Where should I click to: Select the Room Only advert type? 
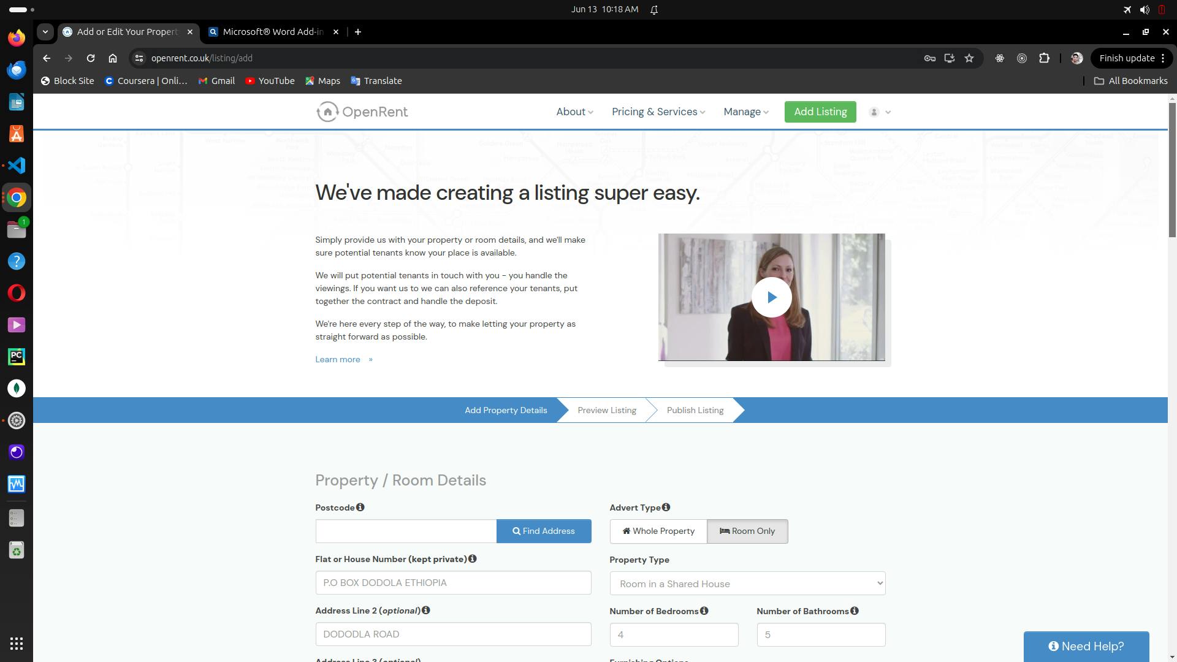click(x=747, y=531)
